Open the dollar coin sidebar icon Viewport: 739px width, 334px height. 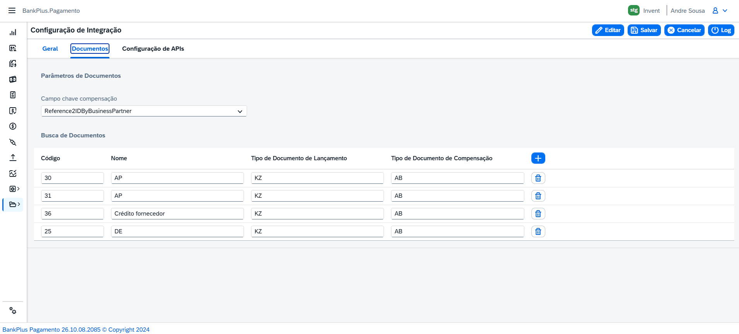pyautogui.click(x=13, y=126)
